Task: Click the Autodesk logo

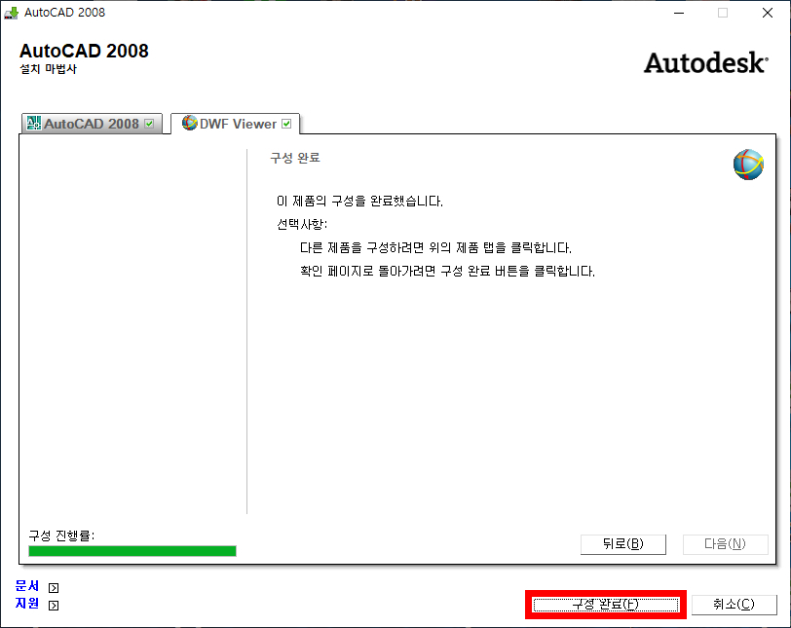Action: click(705, 63)
